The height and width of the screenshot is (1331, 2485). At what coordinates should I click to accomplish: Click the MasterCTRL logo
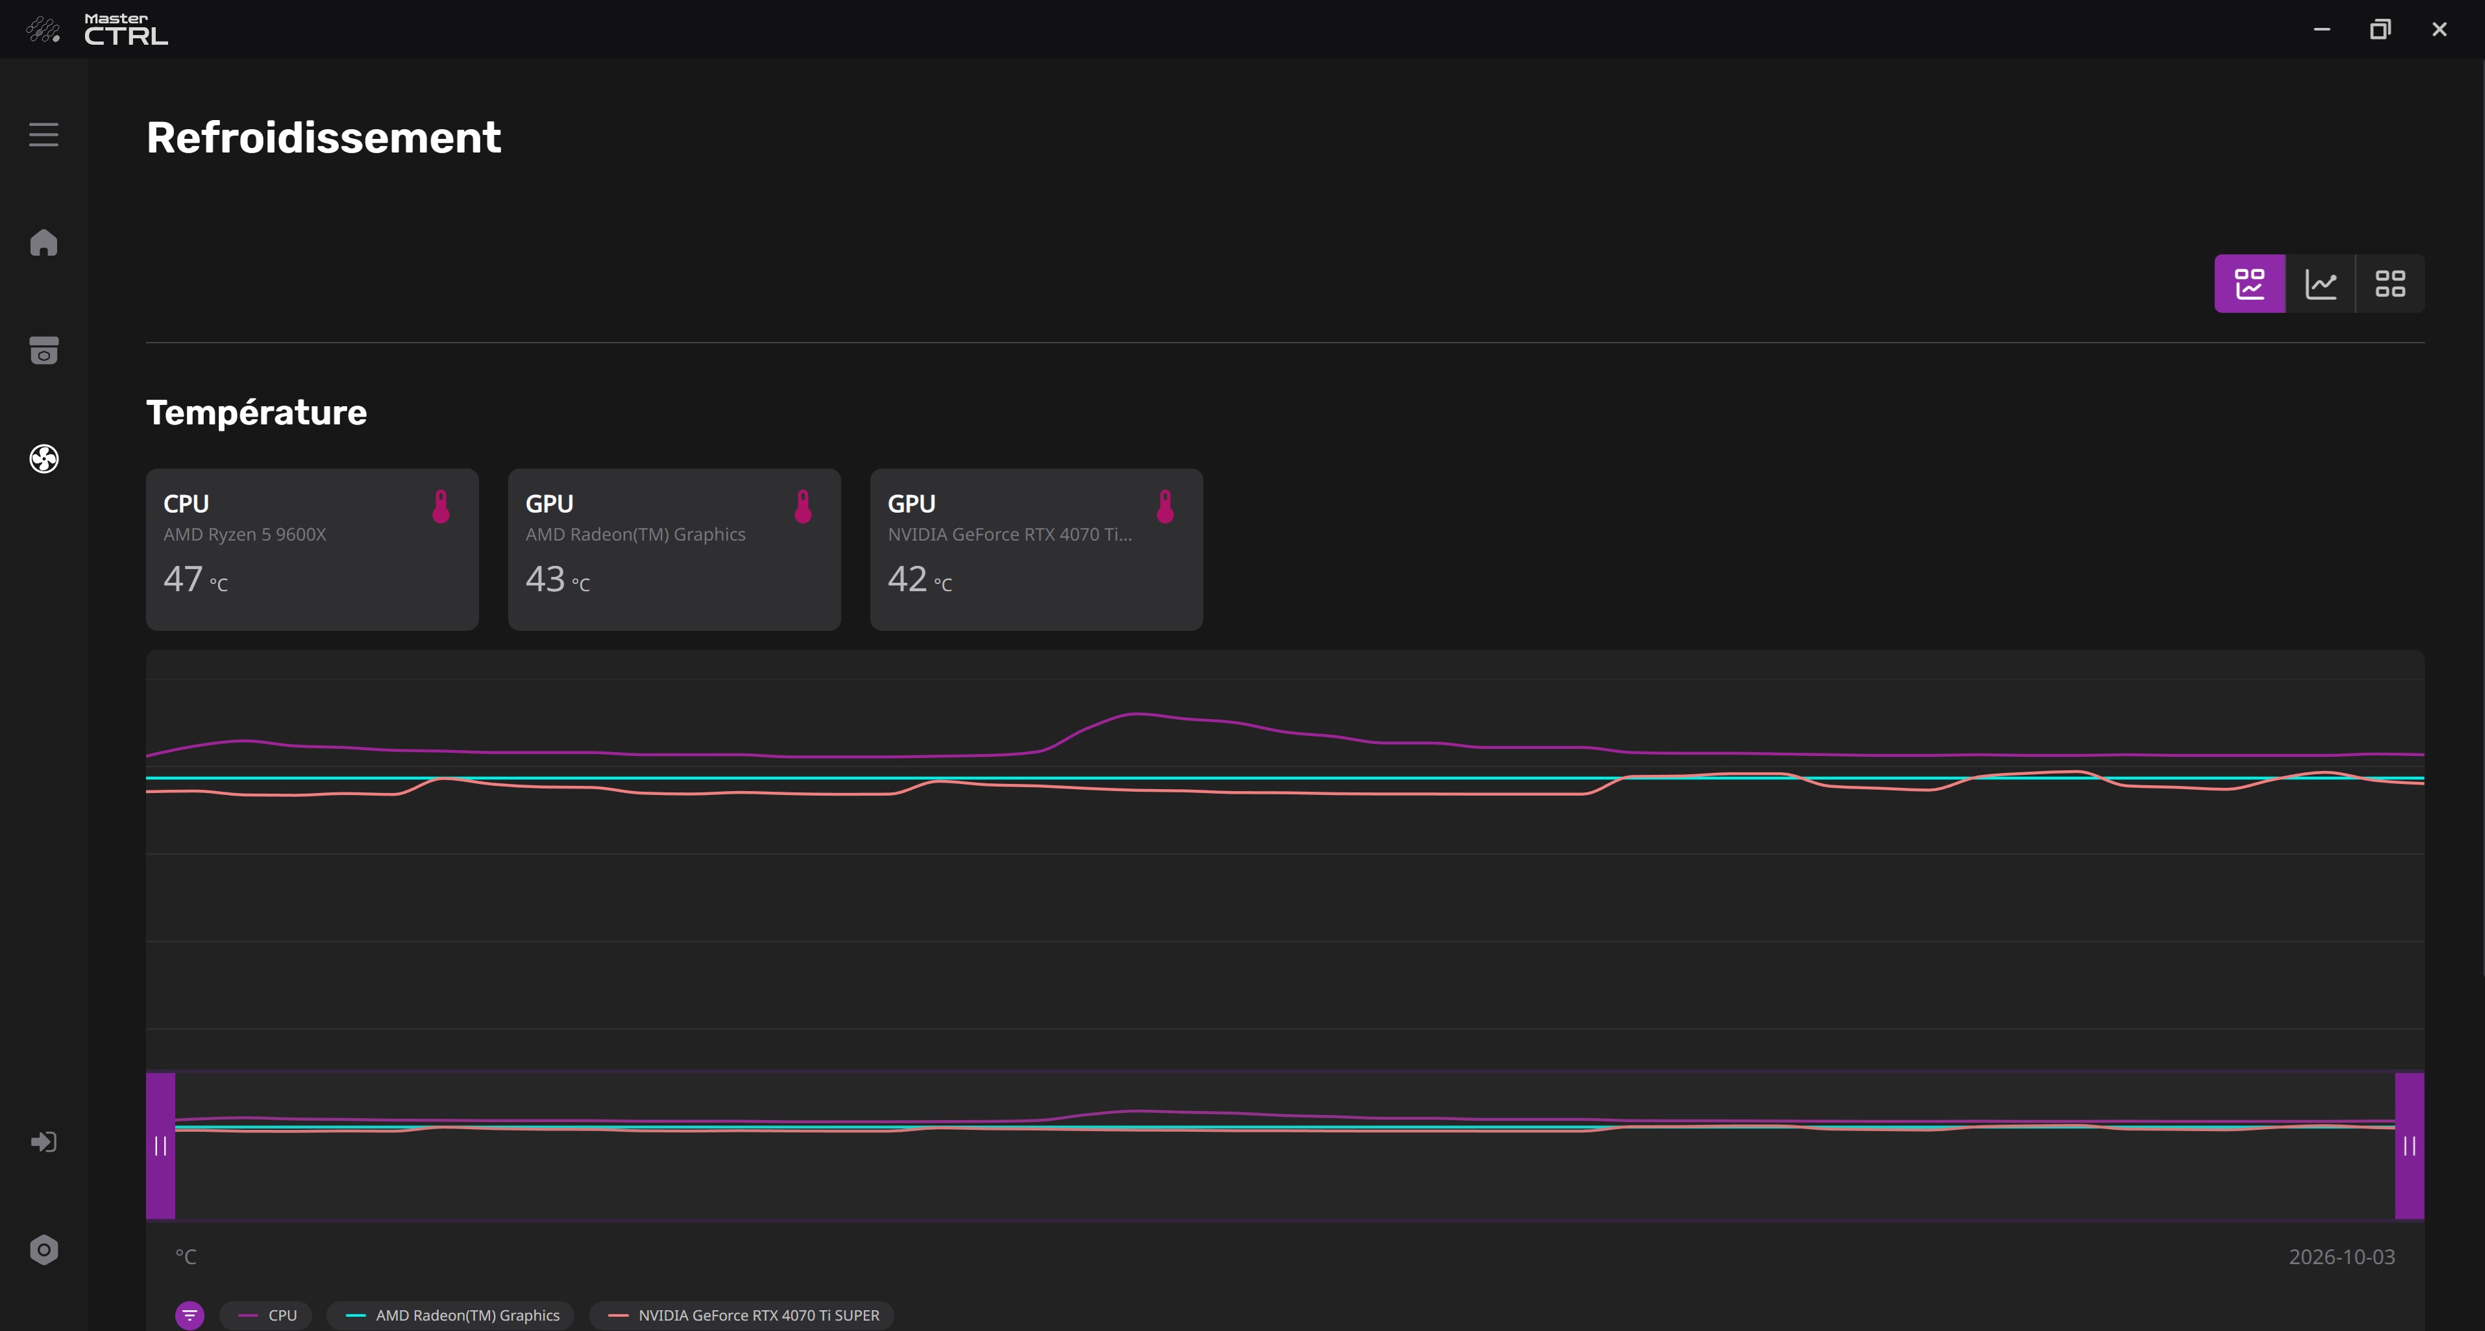(x=97, y=30)
